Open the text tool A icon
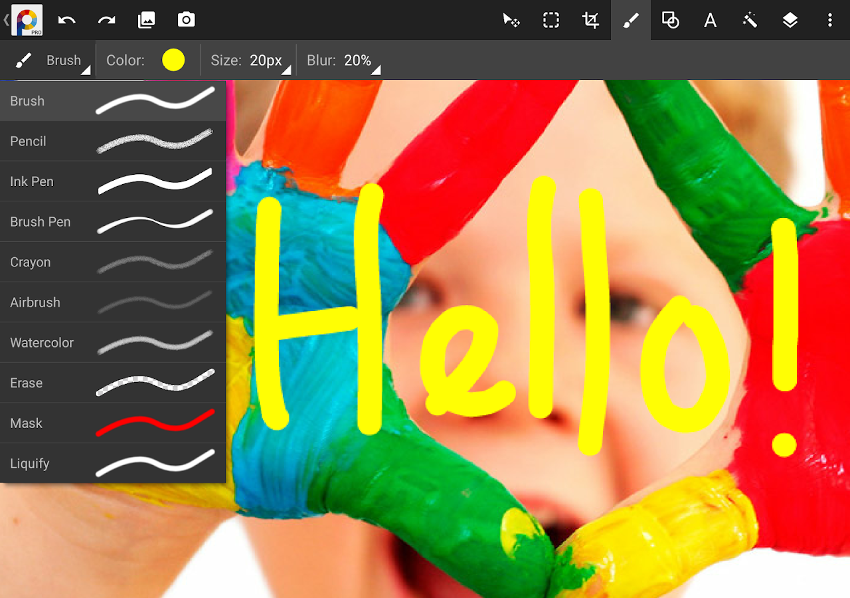Viewport: 850px width, 598px height. pyautogui.click(x=710, y=20)
